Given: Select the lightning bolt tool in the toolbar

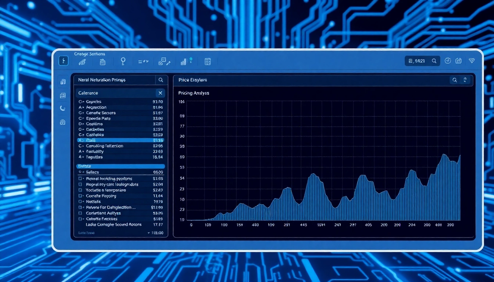Looking at the screenshot, I should [63, 61].
